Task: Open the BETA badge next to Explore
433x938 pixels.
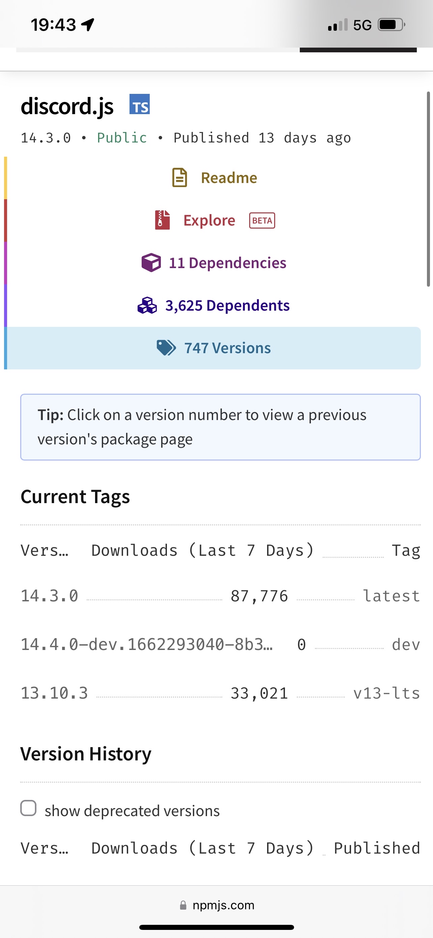Action: point(262,220)
